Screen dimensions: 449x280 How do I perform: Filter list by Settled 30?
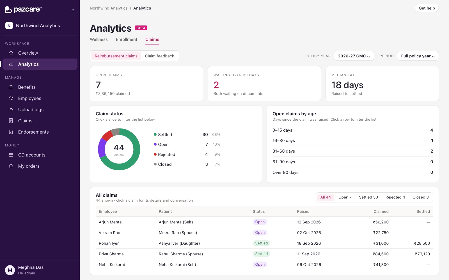pyautogui.click(x=368, y=197)
